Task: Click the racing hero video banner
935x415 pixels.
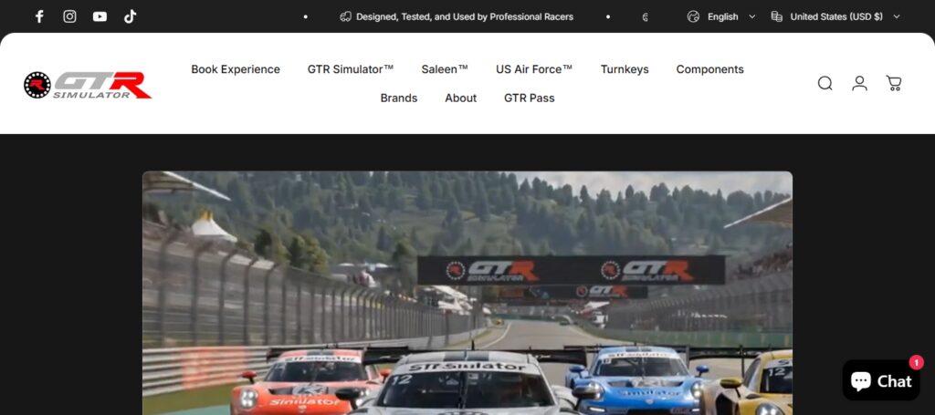Action: [x=467, y=293]
